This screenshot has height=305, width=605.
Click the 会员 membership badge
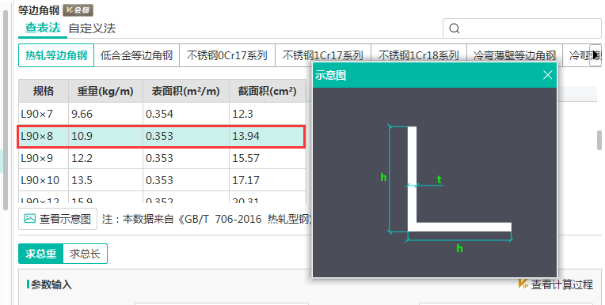[78, 10]
